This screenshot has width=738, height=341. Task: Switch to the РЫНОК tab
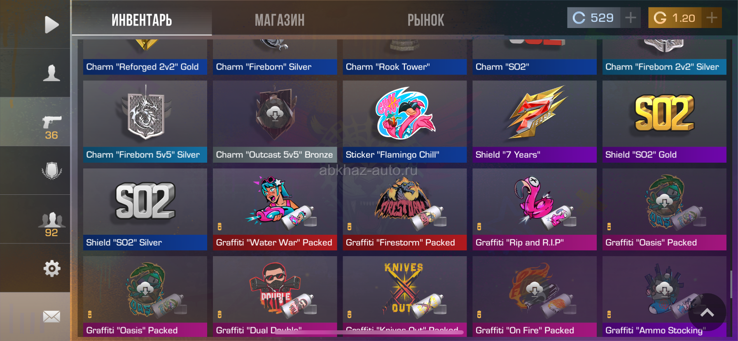click(426, 20)
